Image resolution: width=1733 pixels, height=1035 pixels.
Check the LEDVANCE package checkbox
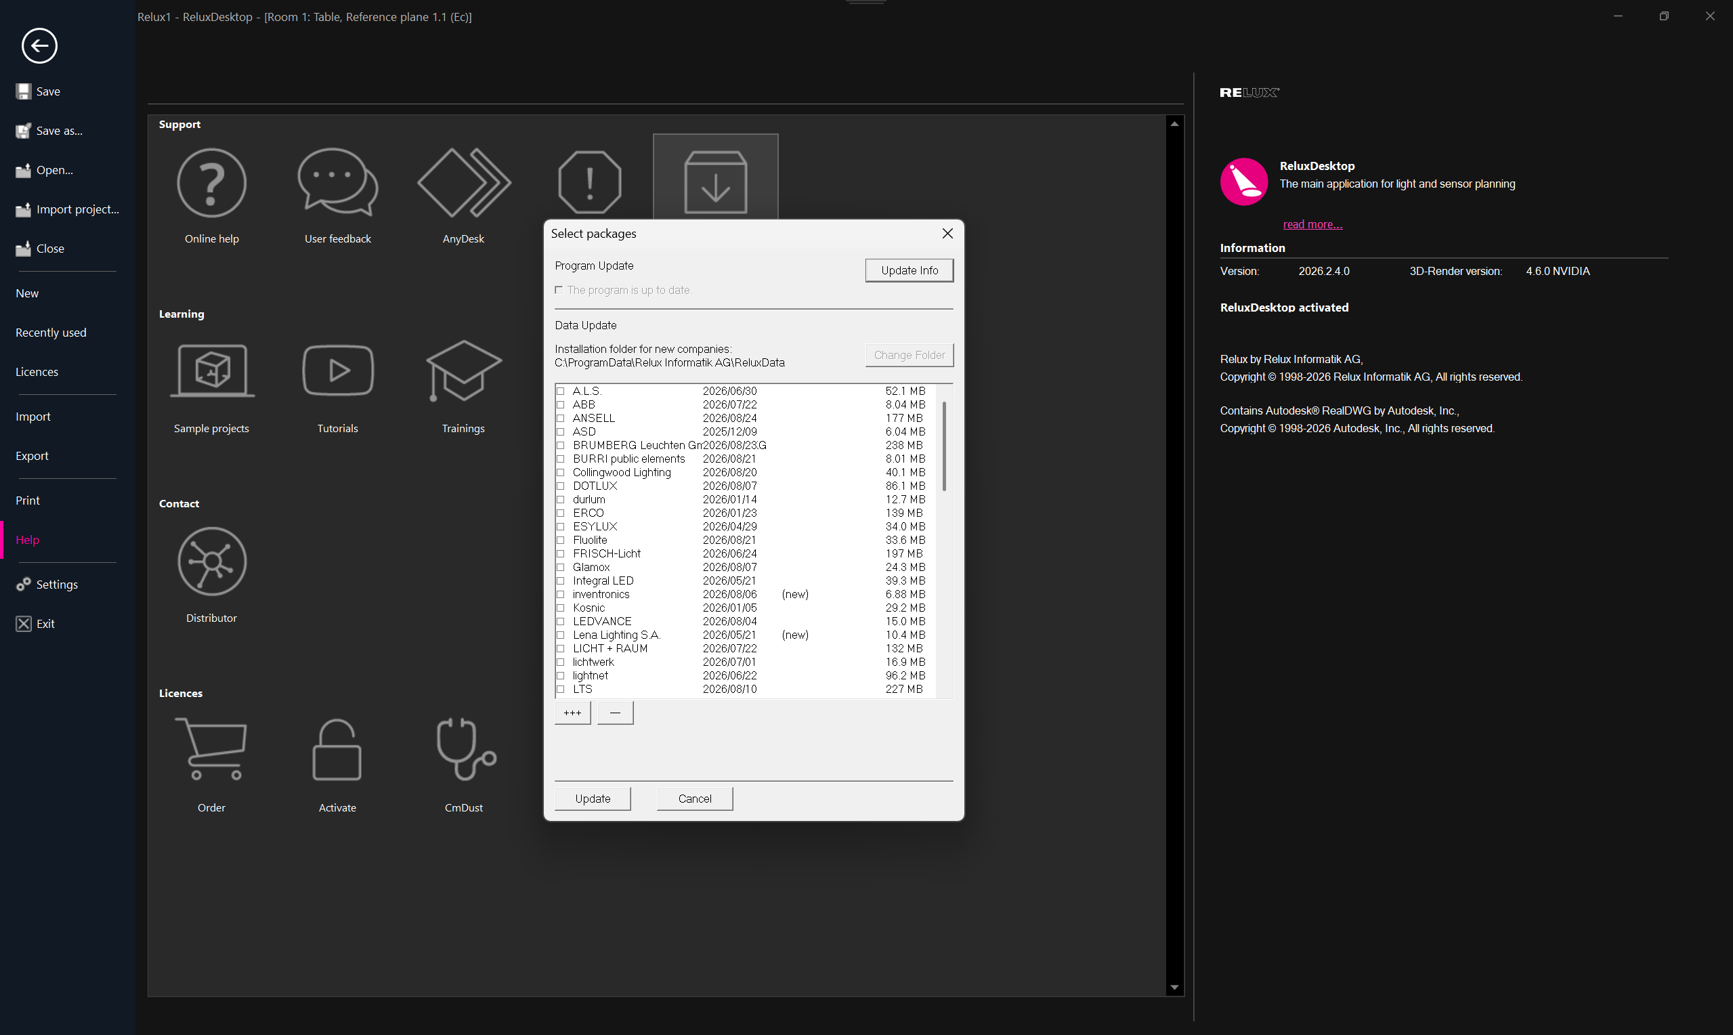[561, 621]
